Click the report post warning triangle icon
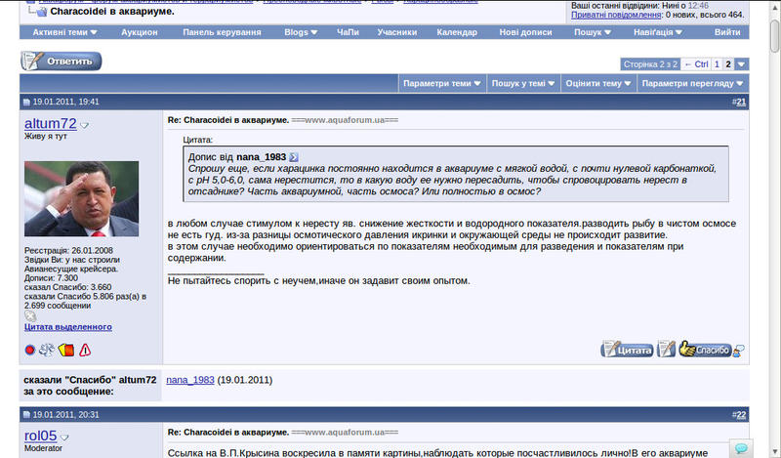 click(x=85, y=350)
